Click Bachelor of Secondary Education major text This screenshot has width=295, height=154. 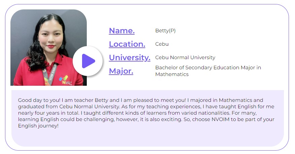click(208, 71)
